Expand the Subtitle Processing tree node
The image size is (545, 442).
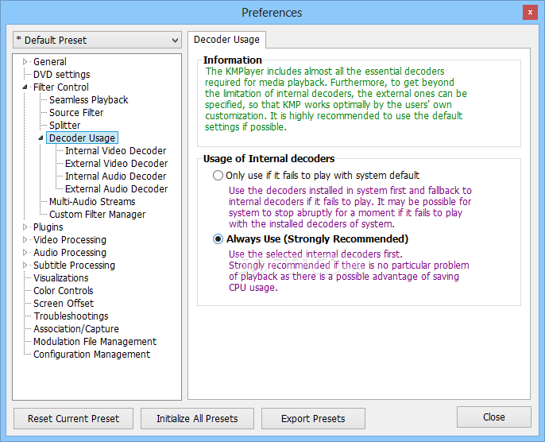[x=25, y=265]
